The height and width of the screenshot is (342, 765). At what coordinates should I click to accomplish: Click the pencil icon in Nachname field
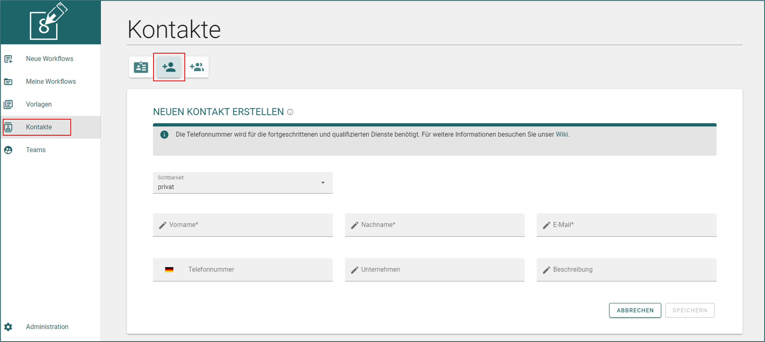(x=354, y=226)
